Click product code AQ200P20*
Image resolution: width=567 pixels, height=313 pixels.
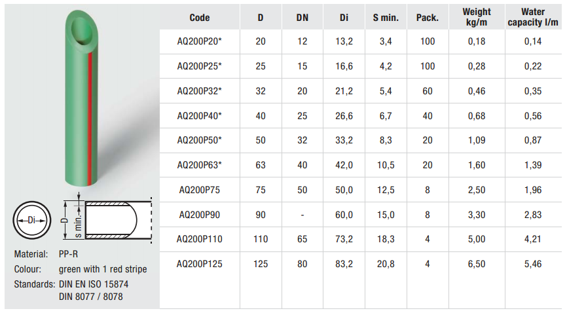(199, 41)
